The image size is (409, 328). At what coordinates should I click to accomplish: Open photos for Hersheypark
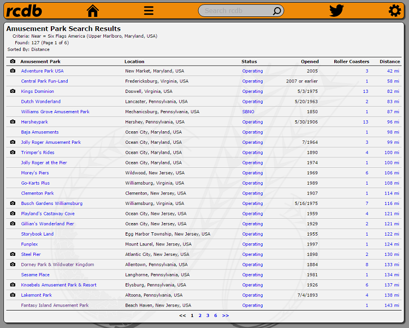[13, 122]
